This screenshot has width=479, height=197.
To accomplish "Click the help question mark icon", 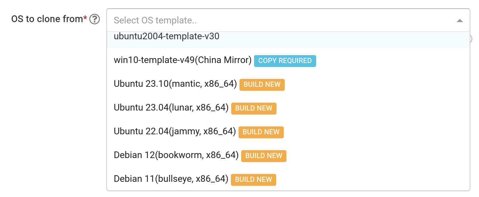I will (x=95, y=19).
